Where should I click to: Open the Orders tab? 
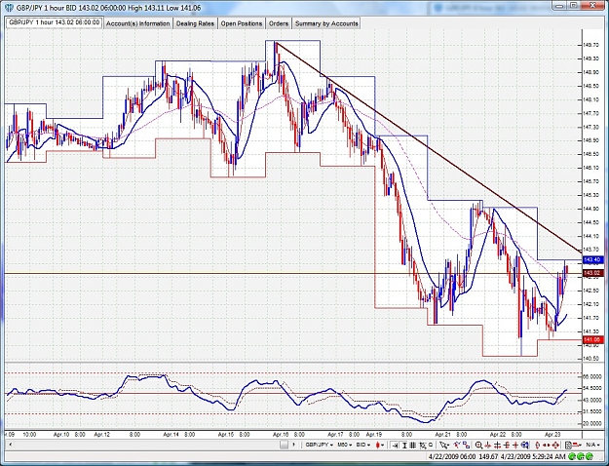(x=279, y=23)
